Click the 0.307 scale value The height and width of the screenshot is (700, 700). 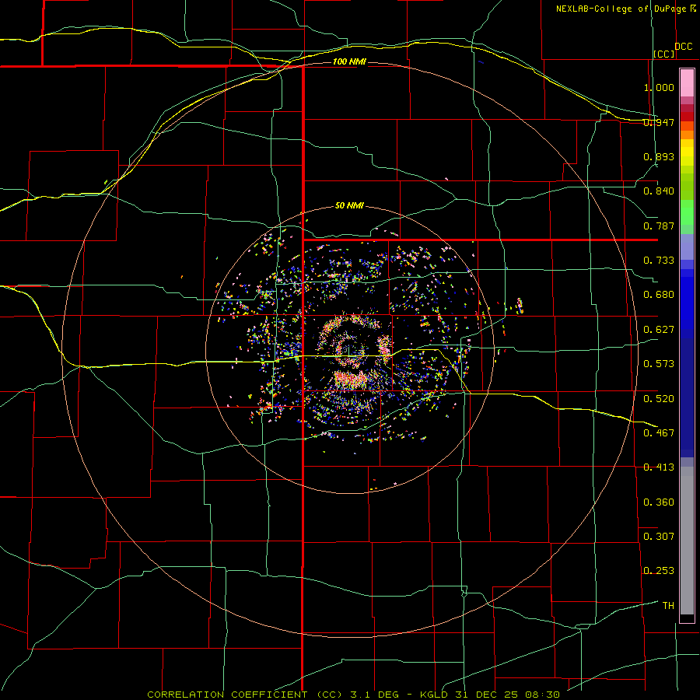click(659, 537)
